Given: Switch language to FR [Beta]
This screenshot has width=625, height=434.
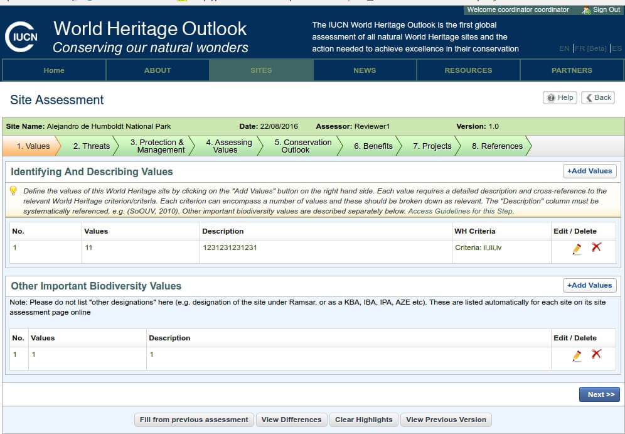Looking at the screenshot, I should [590, 48].
